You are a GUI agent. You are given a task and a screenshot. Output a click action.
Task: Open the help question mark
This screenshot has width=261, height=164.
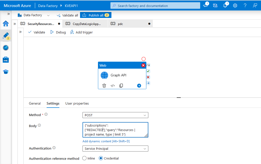coord(245,5)
